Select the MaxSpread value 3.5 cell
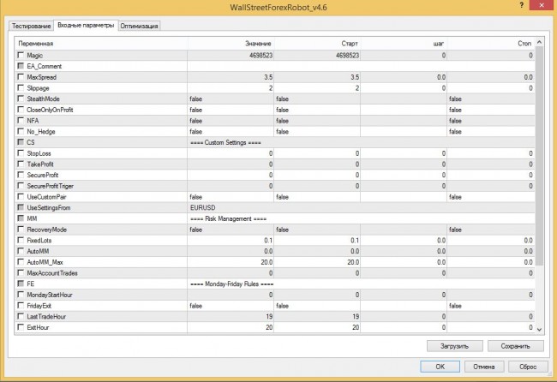557x382 pixels. coord(231,77)
